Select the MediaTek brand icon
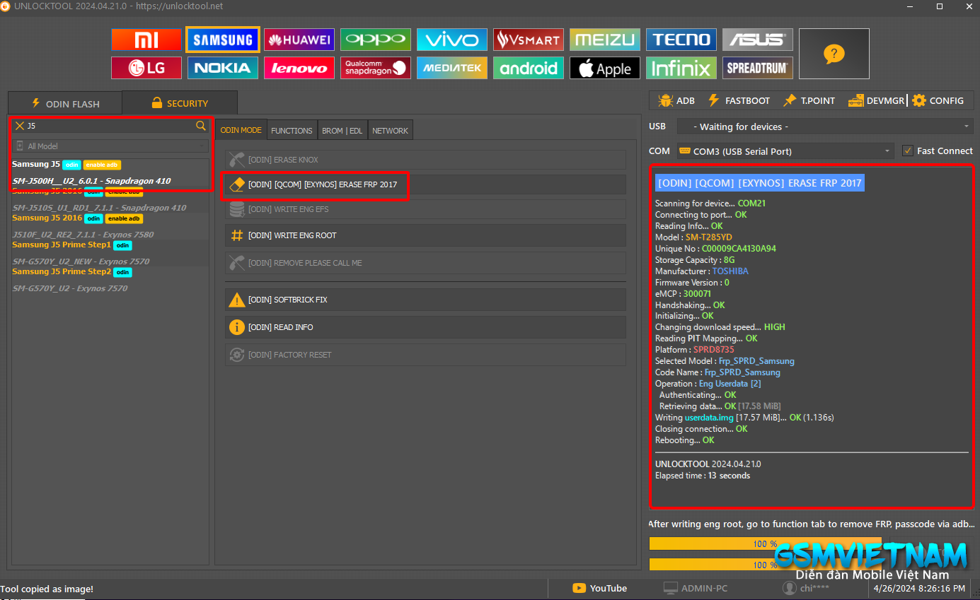The width and height of the screenshot is (980, 600). (452, 68)
